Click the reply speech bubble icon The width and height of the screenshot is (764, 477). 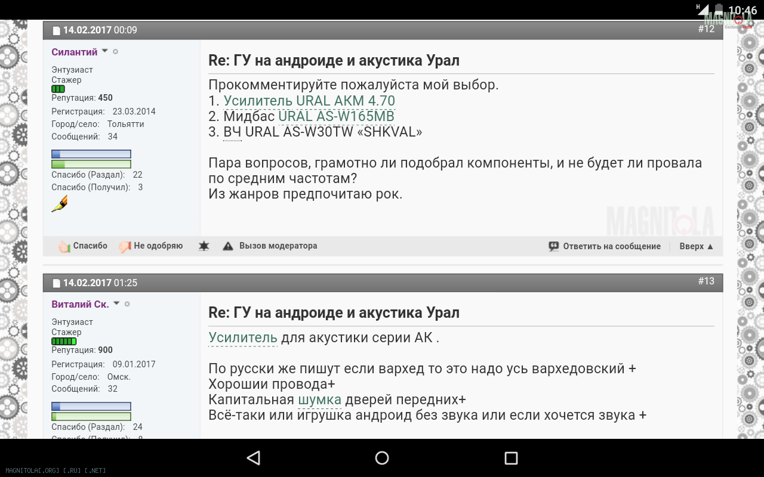[x=554, y=246]
